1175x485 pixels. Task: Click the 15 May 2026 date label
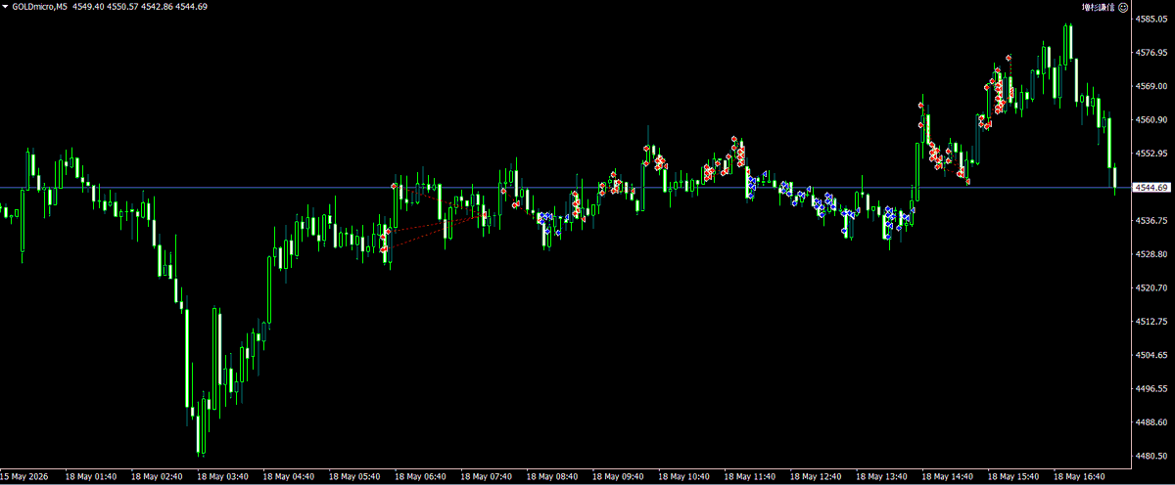24,476
